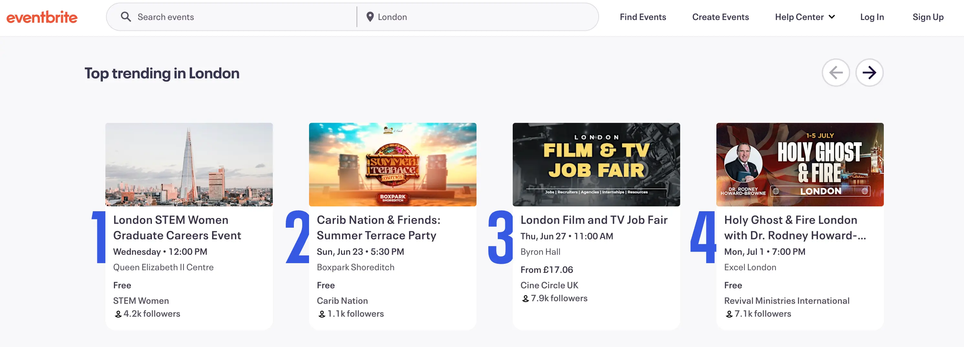Click the Help Center chevron arrow
Image resolution: width=964 pixels, height=347 pixels.
(x=832, y=17)
